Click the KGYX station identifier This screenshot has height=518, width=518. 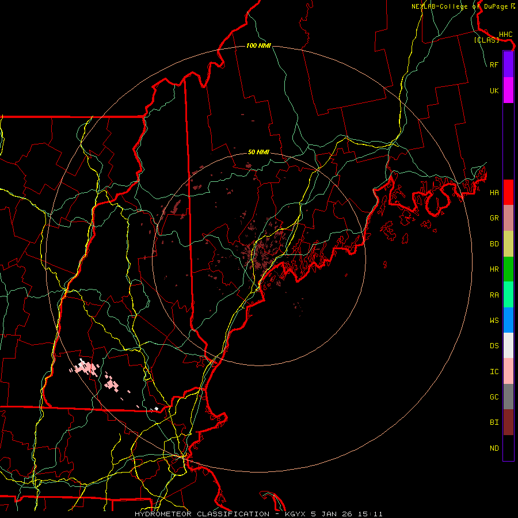(295, 514)
